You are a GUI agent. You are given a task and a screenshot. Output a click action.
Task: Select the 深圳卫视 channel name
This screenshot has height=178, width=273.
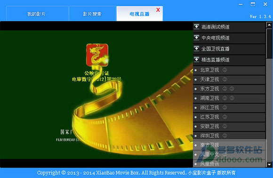(209, 136)
